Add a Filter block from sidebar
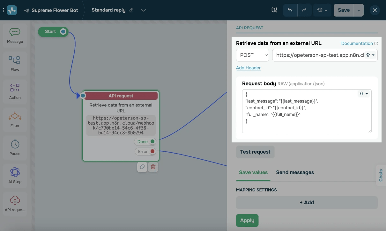Screen dimensions: 386x231 point(15,120)
